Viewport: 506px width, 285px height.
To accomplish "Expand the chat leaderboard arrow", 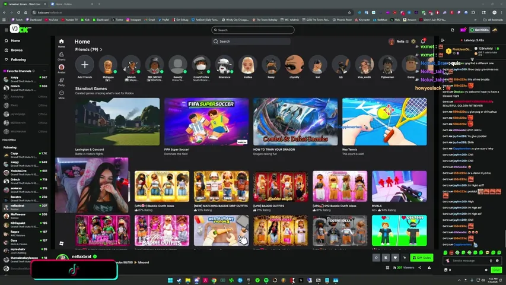I will point(472,59).
